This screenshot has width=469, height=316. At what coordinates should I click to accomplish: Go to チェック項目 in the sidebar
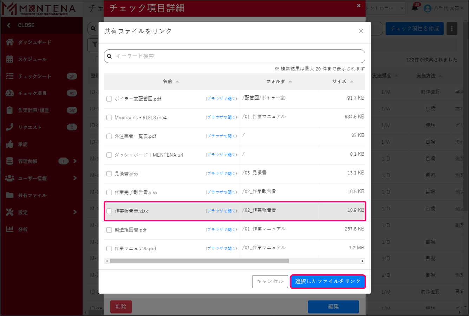[x=32, y=93]
